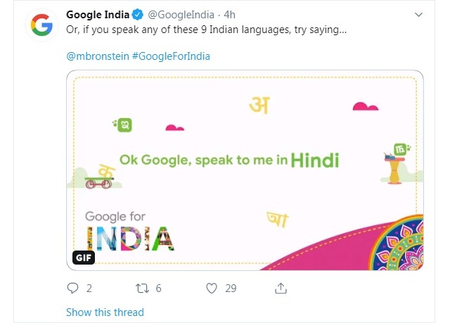Image resolution: width=450 pixels, height=323 pixels.
Task: Retweet using the retweet arrows icon
Action: click(143, 288)
